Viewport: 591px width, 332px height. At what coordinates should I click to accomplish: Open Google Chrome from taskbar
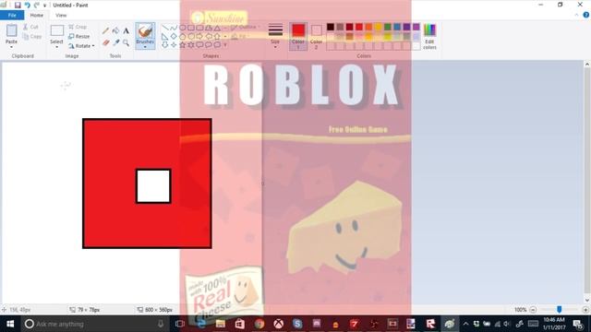[x=259, y=324]
